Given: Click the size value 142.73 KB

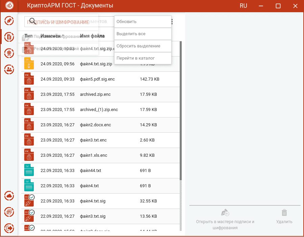Looking at the screenshot, I should click(150, 79).
